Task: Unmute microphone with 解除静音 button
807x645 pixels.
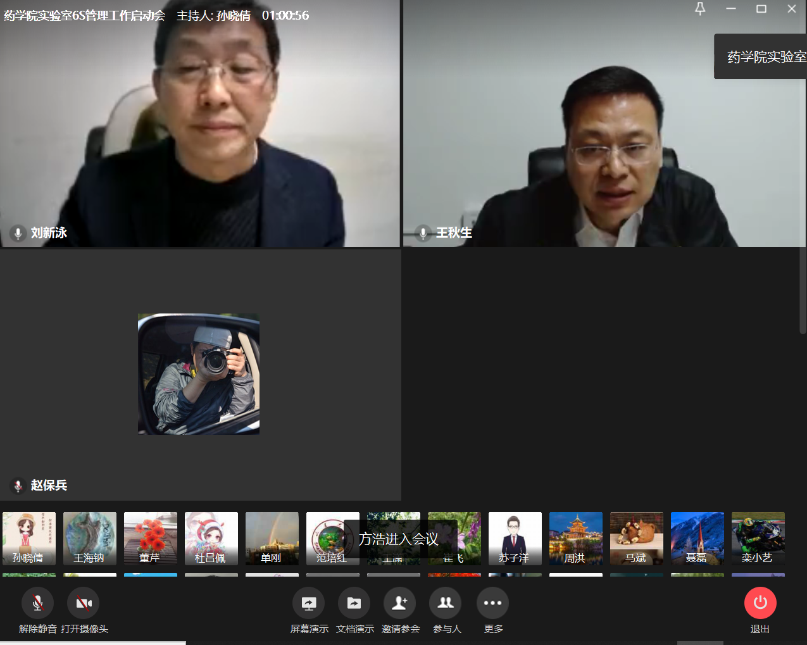Action: tap(37, 603)
